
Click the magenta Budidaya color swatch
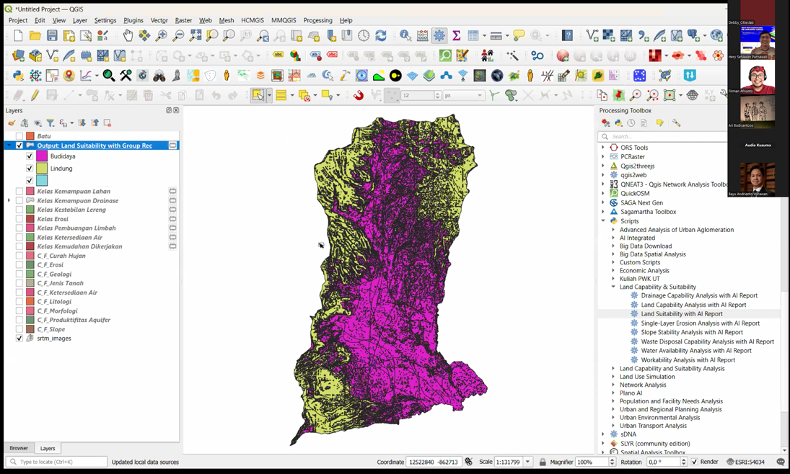[42, 156]
